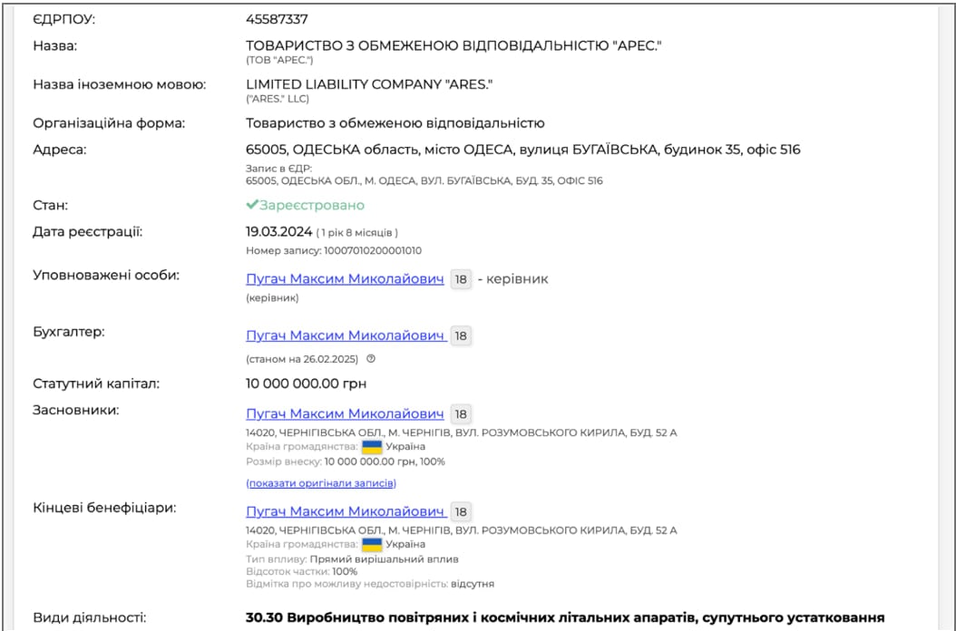Click the address on вулиця БУГАЇВСЬКА in Одеса
This screenshot has height=631, width=956.
point(522,150)
